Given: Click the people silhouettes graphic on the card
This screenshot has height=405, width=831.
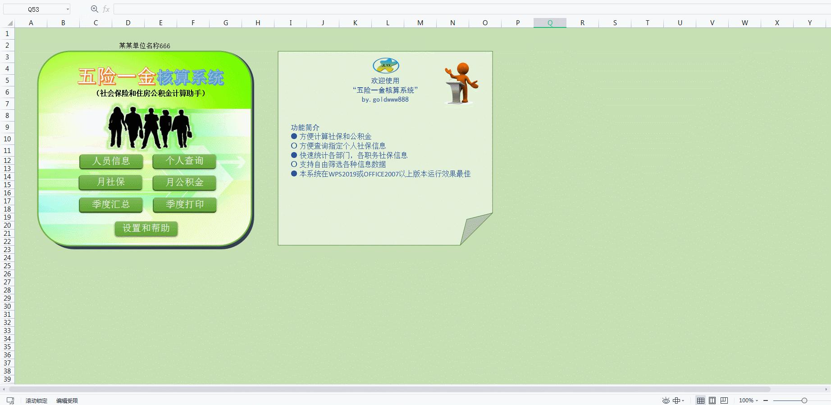Looking at the screenshot, I should point(148,127).
